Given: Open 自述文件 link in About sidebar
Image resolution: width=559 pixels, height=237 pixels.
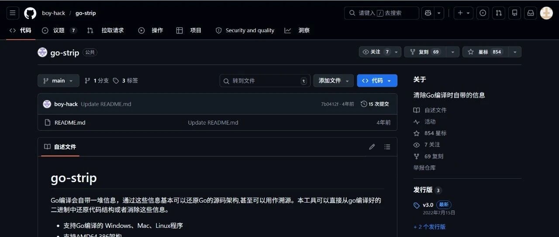Looking at the screenshot, I should tap(430, 110).
